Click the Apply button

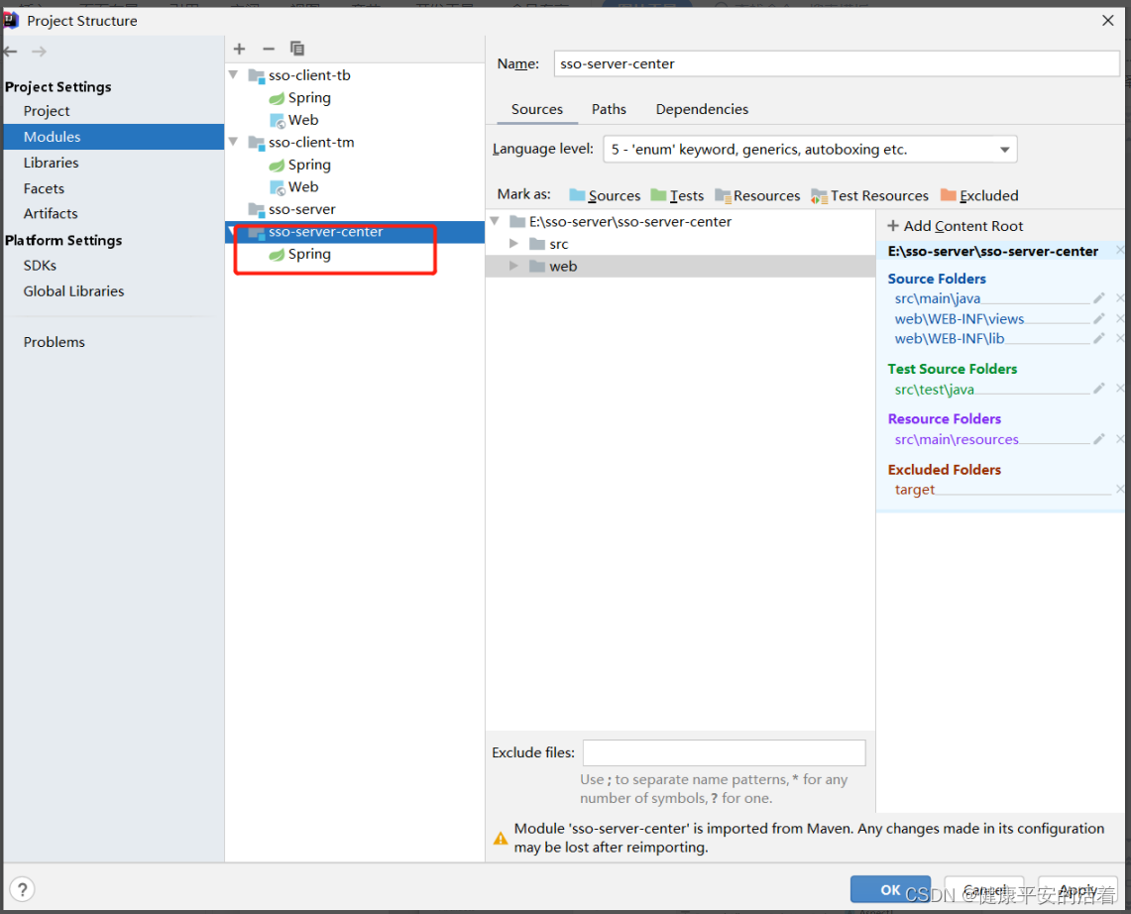[1076, 889]
